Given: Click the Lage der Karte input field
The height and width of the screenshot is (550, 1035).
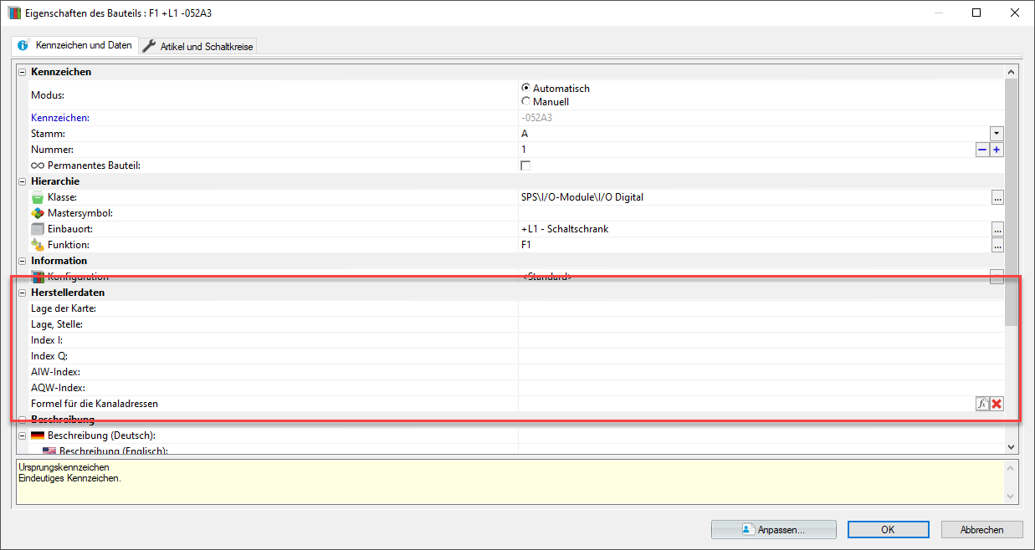Looking at the screenshot, I should (x=761, y=308).
